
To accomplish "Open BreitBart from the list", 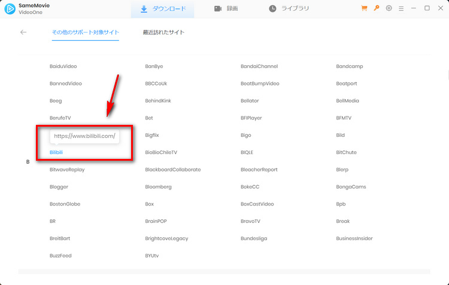I will point(59,238).
